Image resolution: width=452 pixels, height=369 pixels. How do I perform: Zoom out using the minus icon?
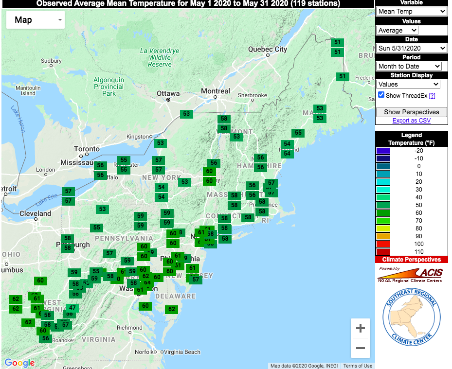[x=361, y=348]
